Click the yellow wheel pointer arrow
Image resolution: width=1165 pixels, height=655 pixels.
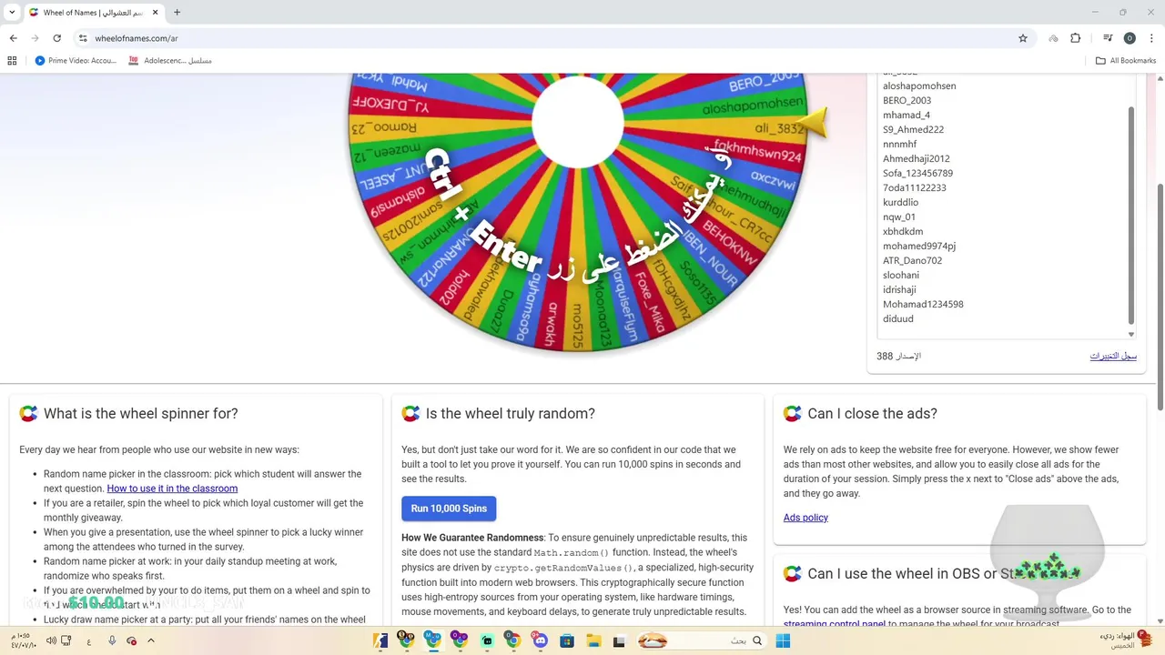pyautogui.click(x=812, y=123)
